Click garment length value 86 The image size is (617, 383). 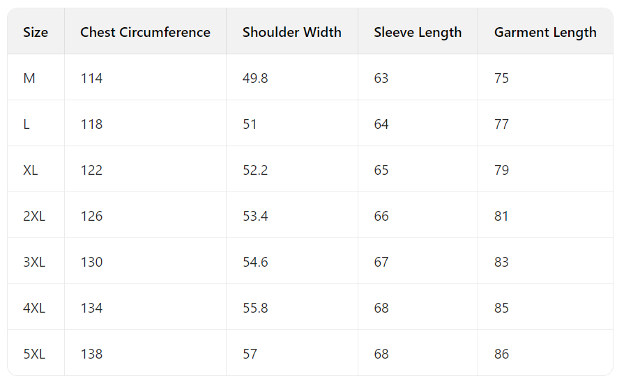[502, 354]
